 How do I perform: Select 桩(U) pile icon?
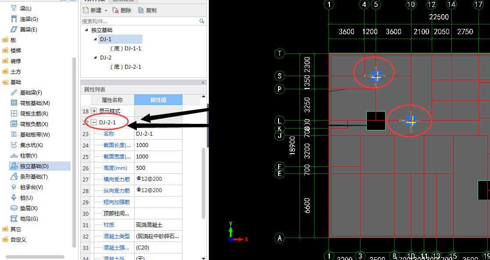pos(14,198)
